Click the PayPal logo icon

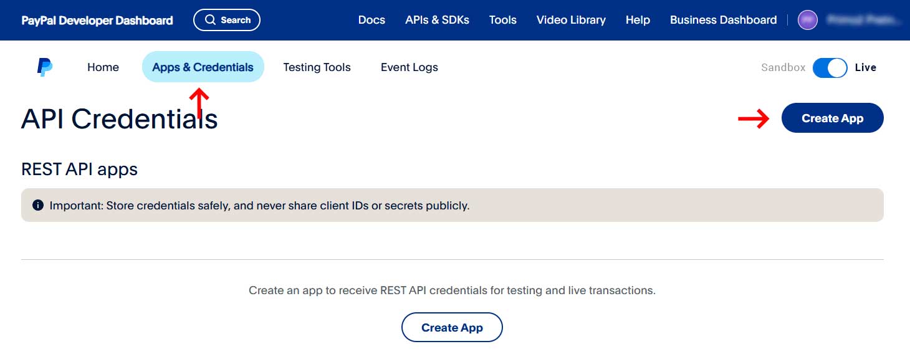point(44,67)
